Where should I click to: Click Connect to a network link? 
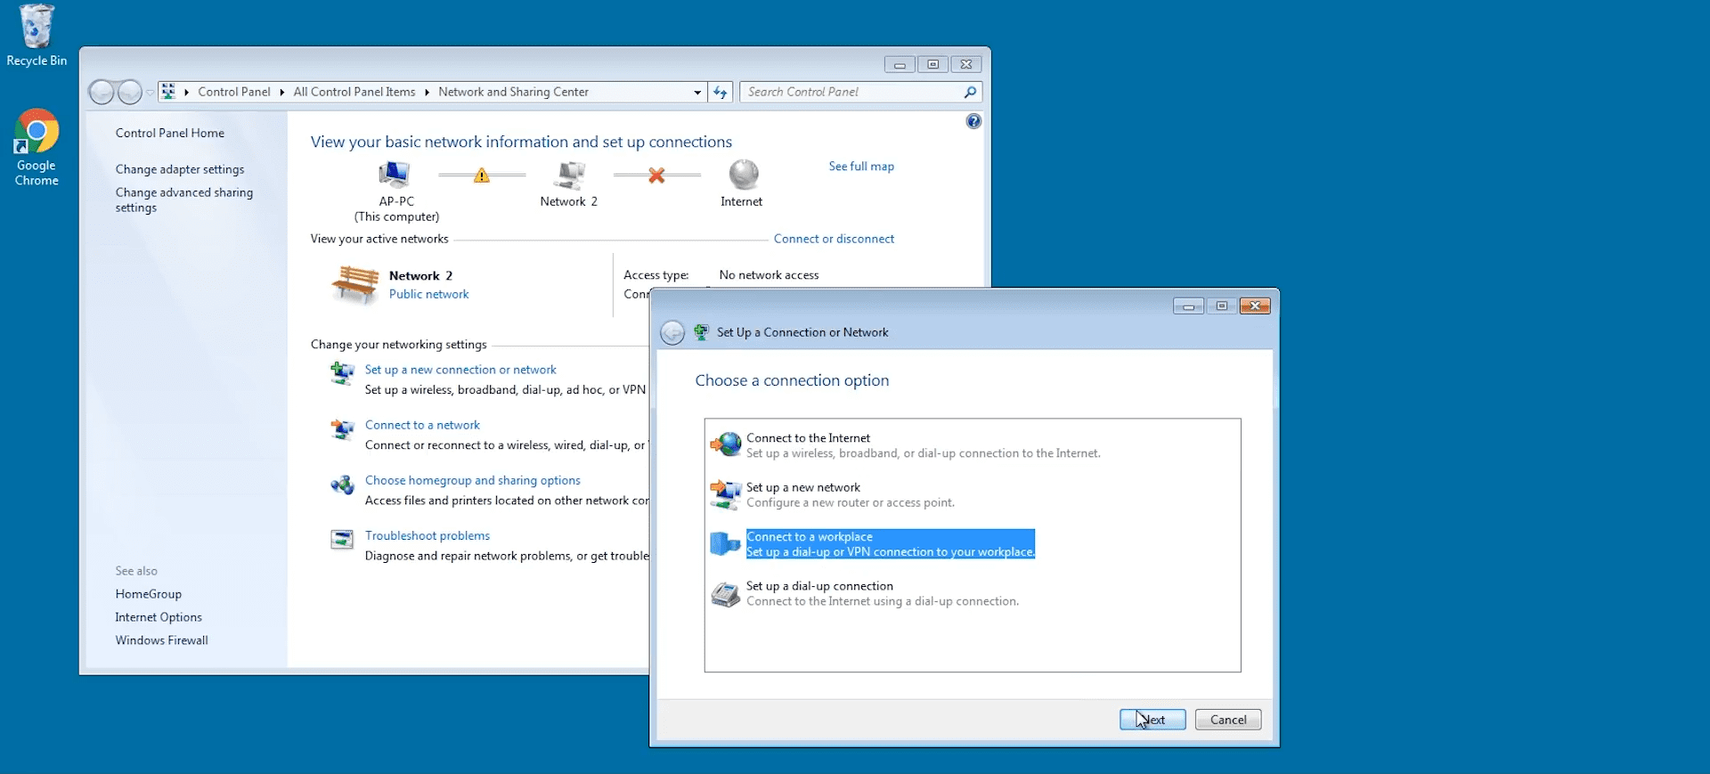(x=422, y=425)
